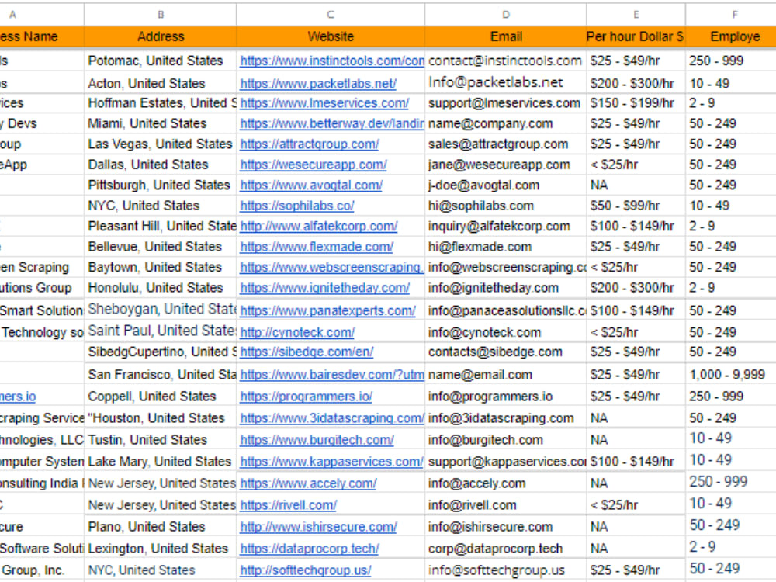Select the $50 - $99/hr rate cell
Image resolution: width=776 pixels, height=582 pixels.
[636, 206]
